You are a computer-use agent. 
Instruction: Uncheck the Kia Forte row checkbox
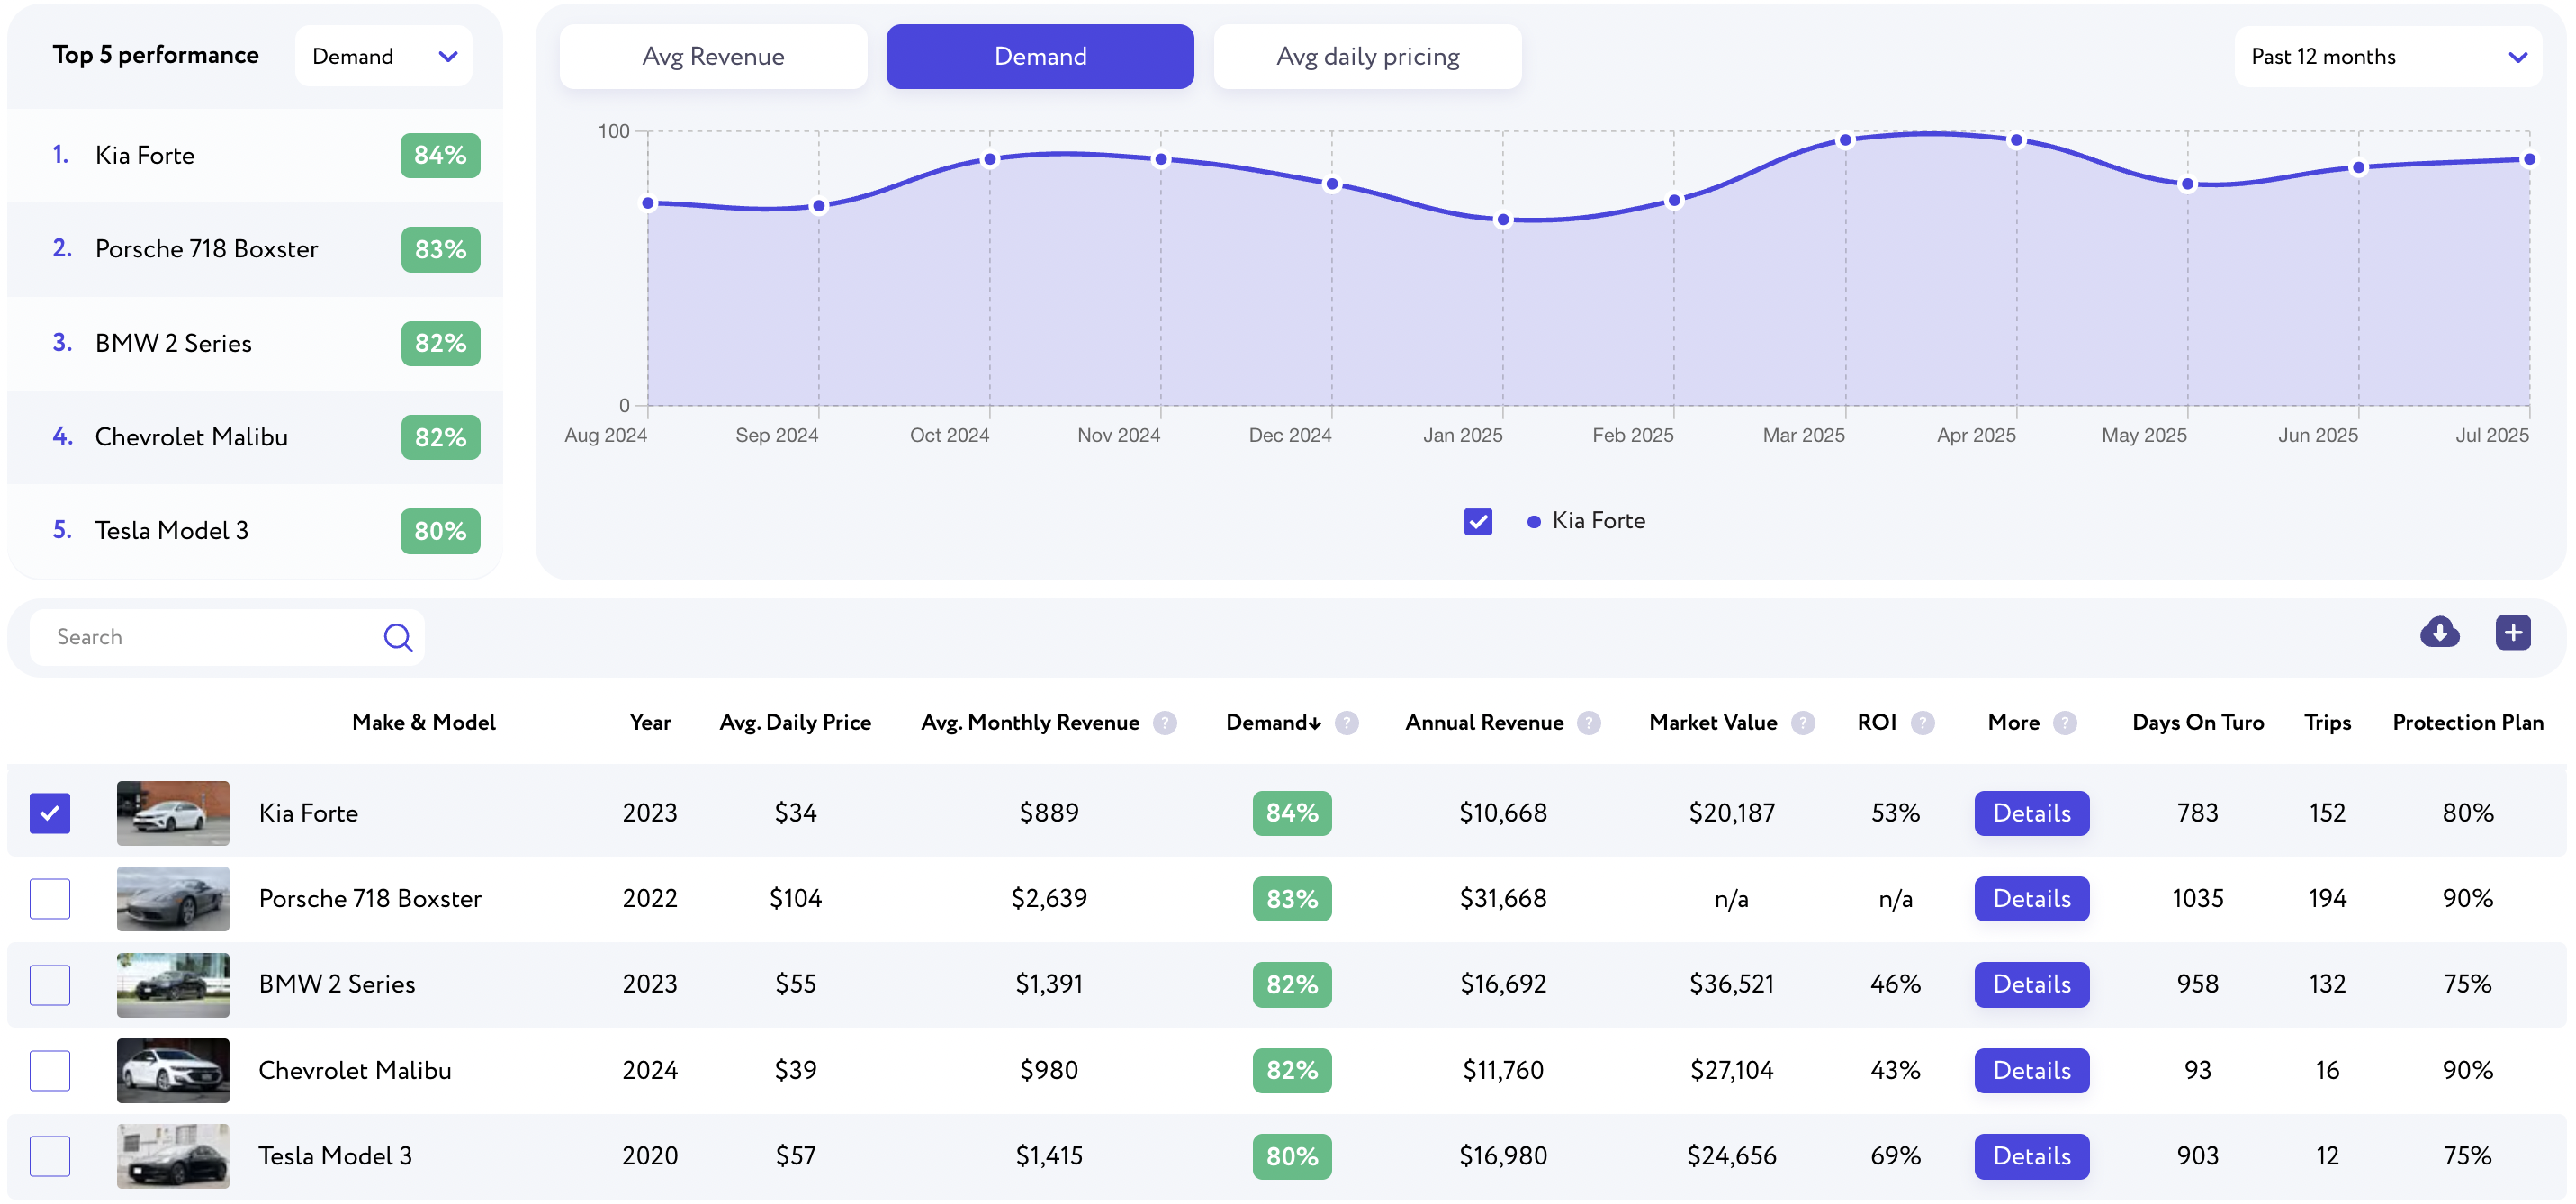pyautogui.click(x=50, y=813)
